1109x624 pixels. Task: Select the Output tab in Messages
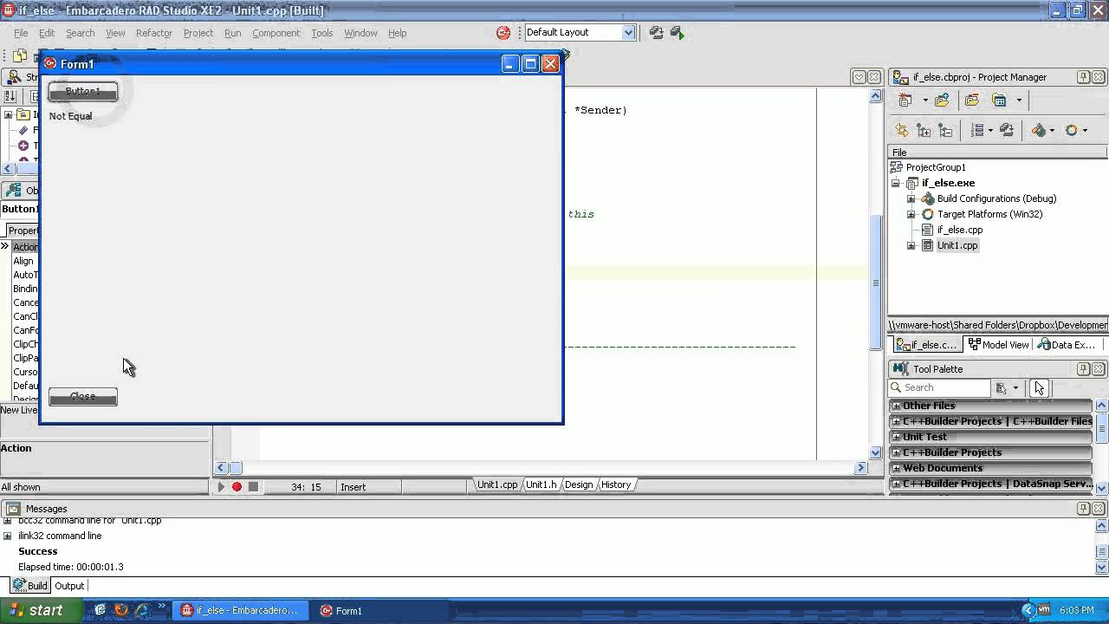69,586
